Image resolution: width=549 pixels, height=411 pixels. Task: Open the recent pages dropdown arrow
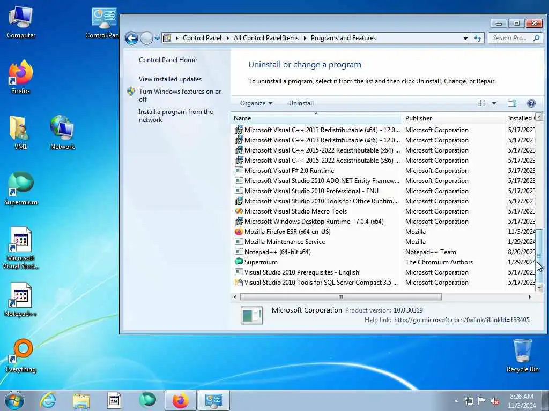tap(157, 39)
